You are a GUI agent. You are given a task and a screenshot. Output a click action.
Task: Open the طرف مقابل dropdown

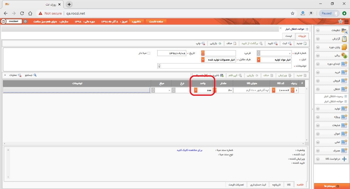click(203, 60)
